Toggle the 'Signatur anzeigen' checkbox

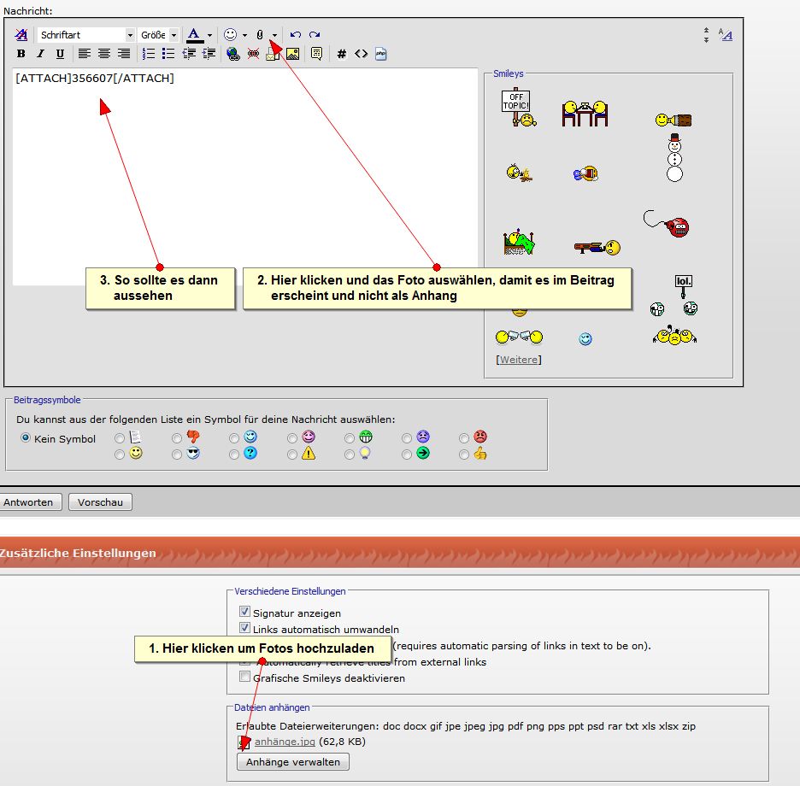[x=244, y=611]
